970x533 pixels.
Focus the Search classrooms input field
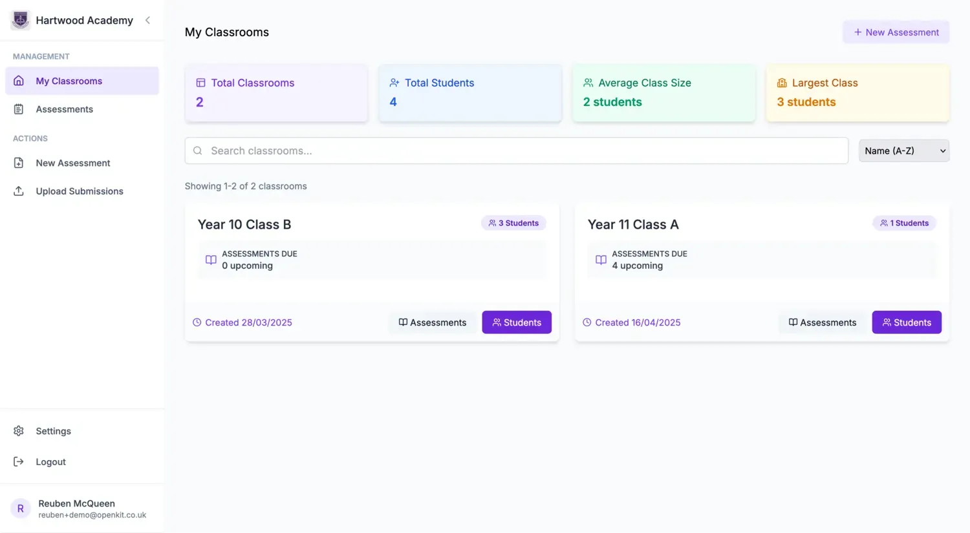click(x=516, y=151)
